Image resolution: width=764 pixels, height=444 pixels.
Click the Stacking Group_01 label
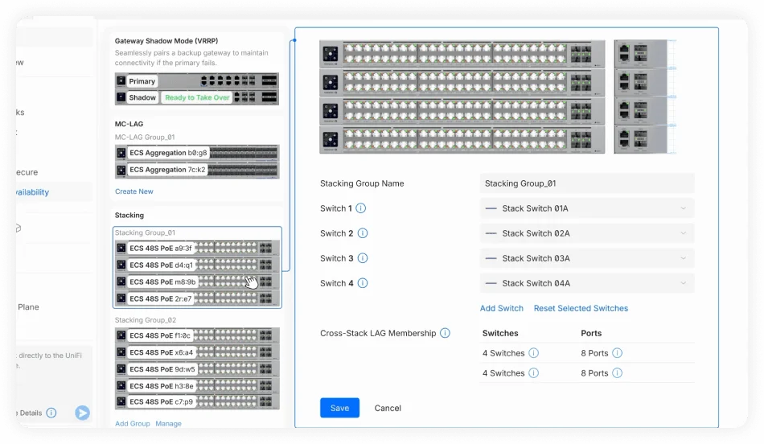coord(146,233)
